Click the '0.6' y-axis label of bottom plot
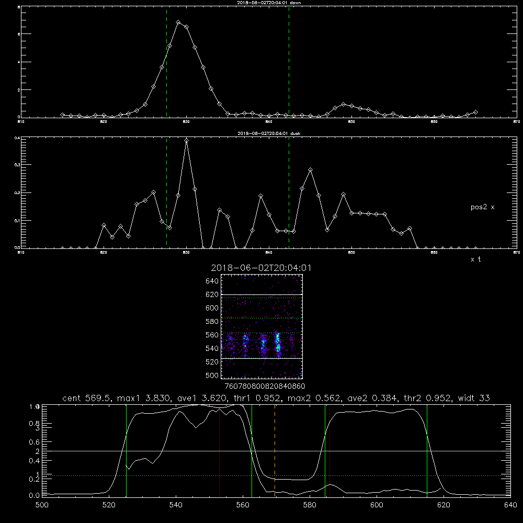Viewport: 523px width, 523px height. (x=35, y=442)
